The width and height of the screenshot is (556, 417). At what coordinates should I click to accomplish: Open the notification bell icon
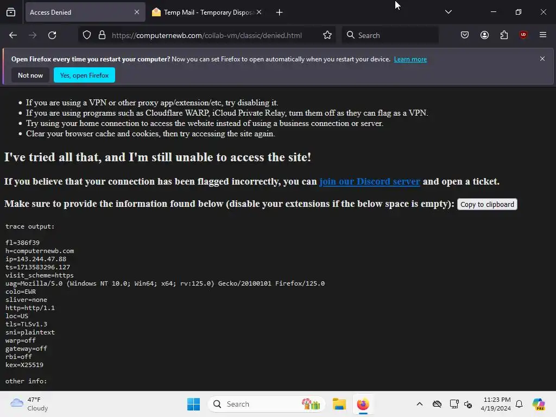[x=519, y=404]
